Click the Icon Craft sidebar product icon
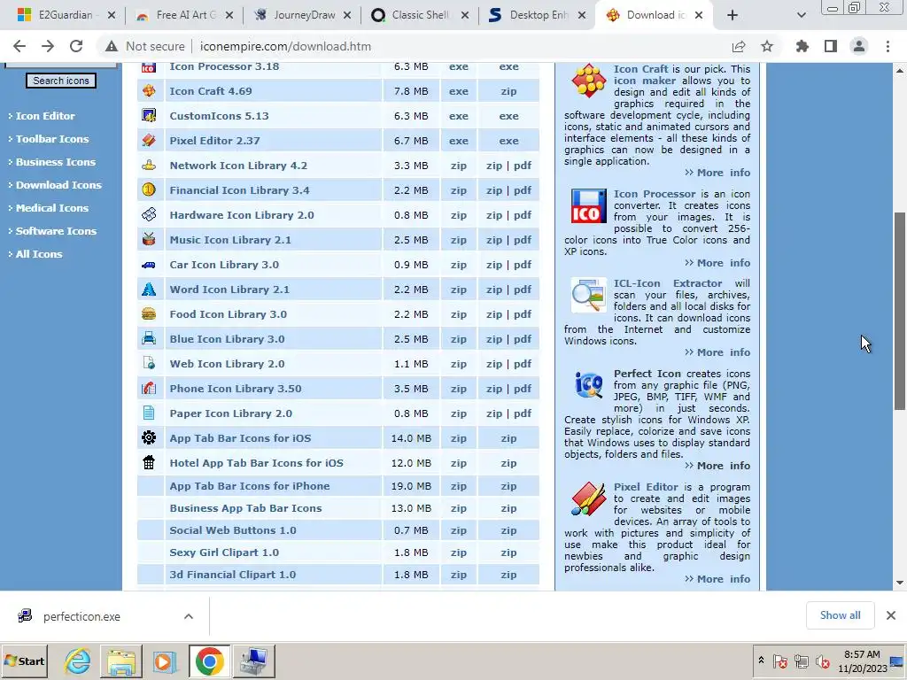 pos(588,81)
